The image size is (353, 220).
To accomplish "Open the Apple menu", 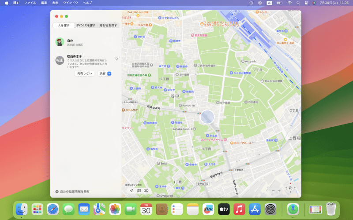I will (7, 3).
